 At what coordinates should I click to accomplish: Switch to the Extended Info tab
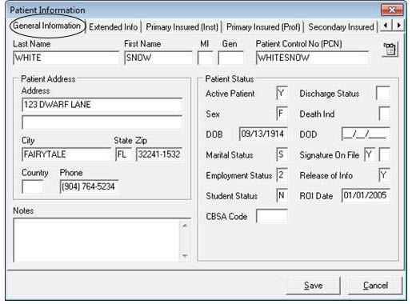[x=114, y=27]
